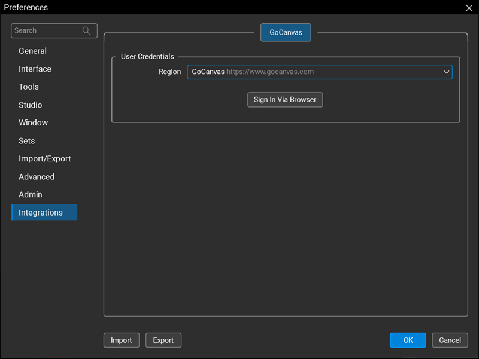
Task: Open General preferences
Action: click(32, 51)
